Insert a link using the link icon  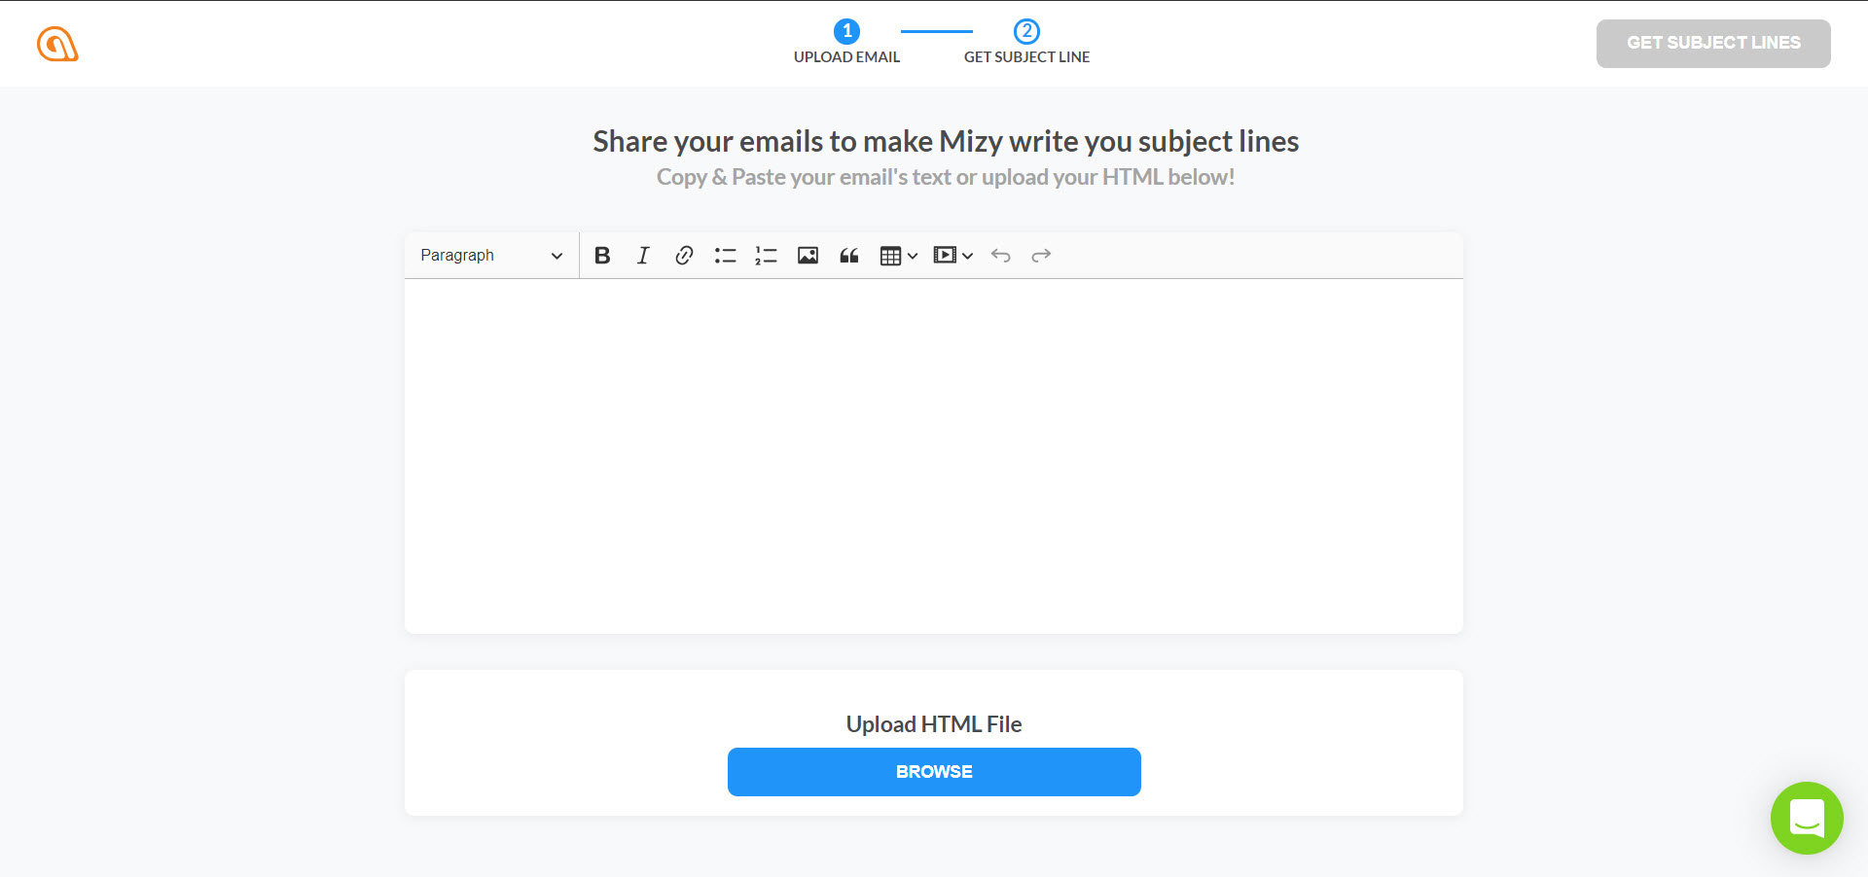684,255
